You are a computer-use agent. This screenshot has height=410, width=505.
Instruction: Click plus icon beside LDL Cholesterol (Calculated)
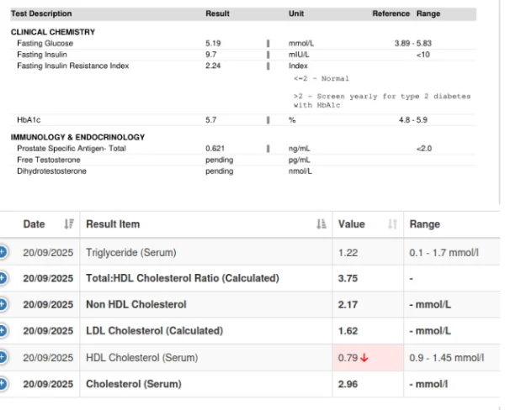pos(3,331)
